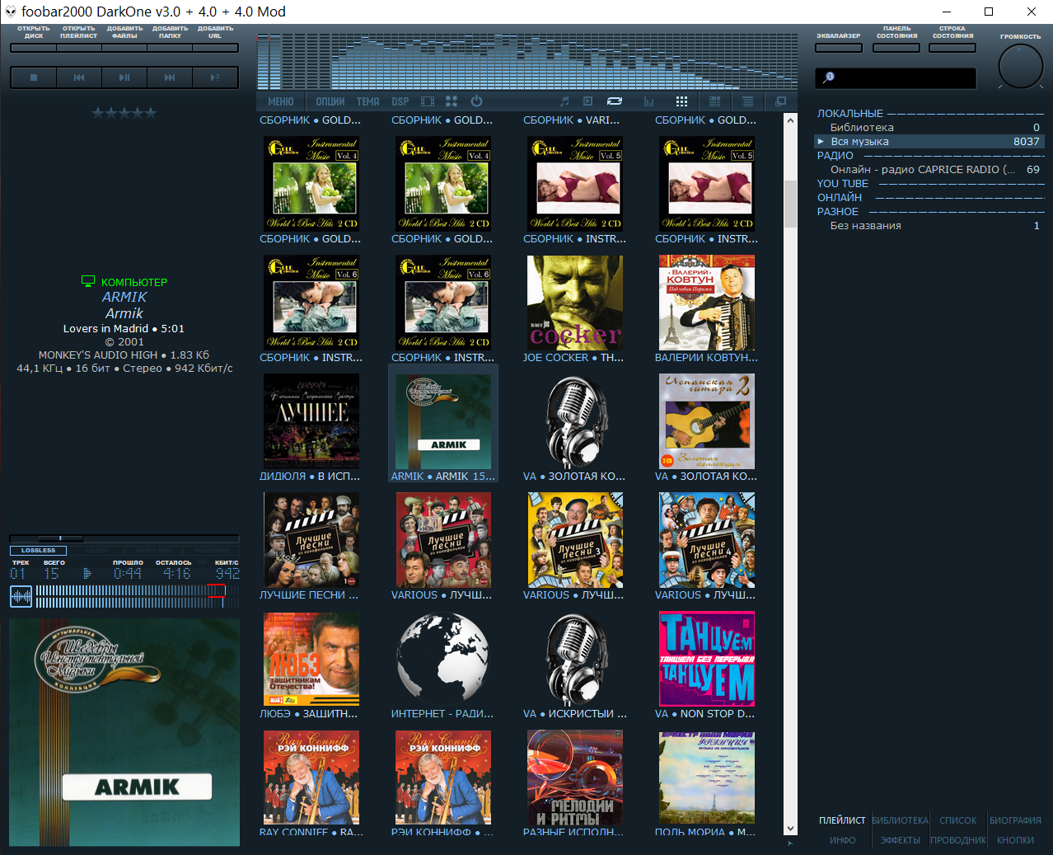Open the МЕНЮ menu
1053x855 pixels.
(x=281, y=101)
